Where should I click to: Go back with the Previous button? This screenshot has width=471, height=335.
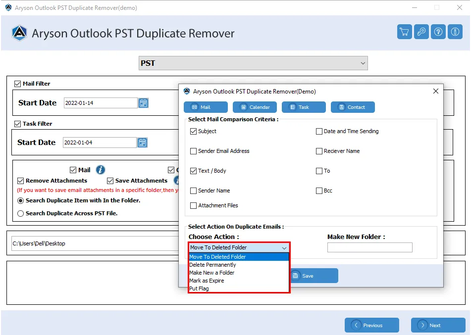(372, 325)
